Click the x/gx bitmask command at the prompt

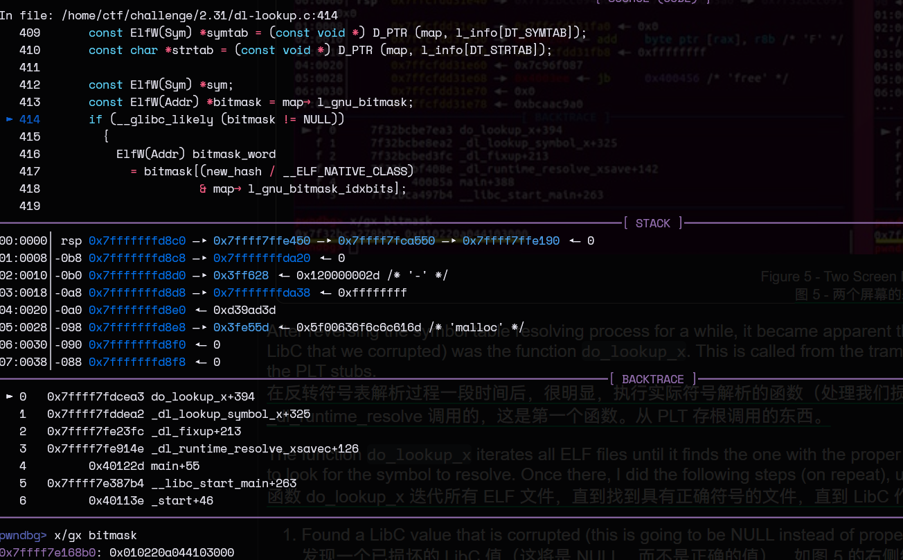click(96, 535)
